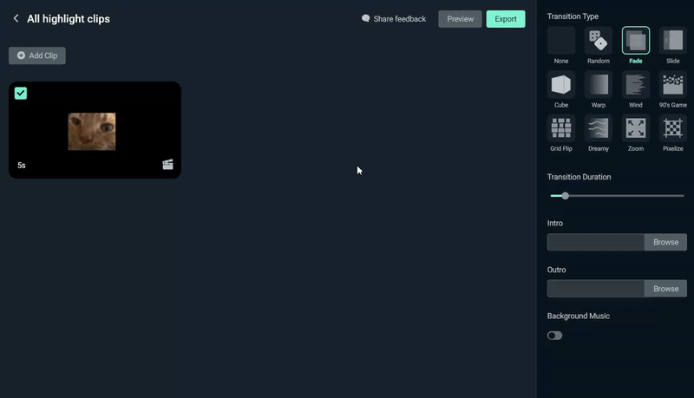The width and height of the screenshot is (694, 398).
Task: Select the Warp transition
Action: (598, 84)
